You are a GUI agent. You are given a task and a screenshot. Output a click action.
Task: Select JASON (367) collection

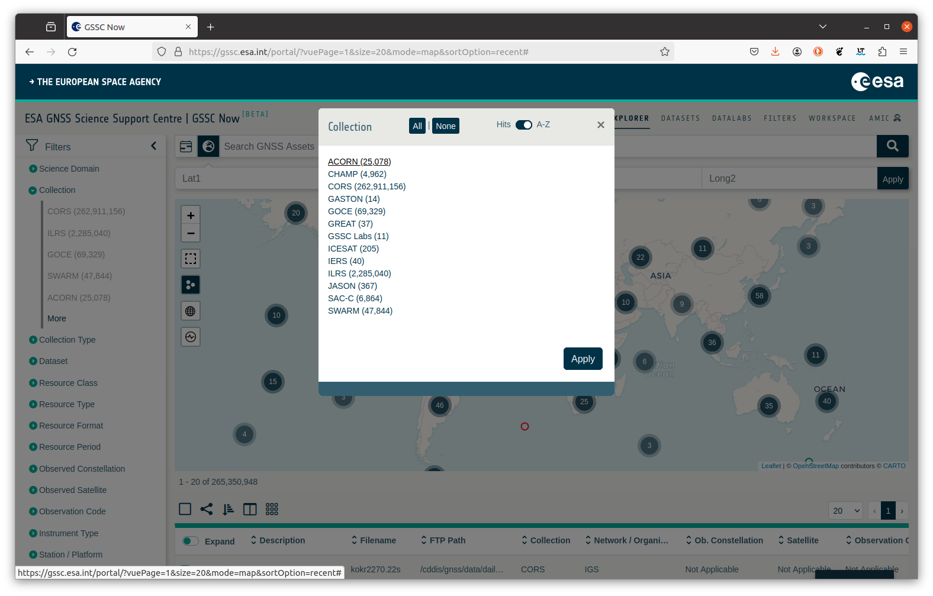point(352,286)
